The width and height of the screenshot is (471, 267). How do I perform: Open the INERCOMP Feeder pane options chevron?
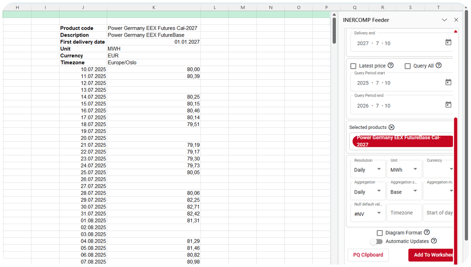[444, 20]
